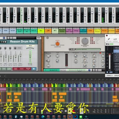Click the red square indicator on the piano lower panel

pos(100,53)
